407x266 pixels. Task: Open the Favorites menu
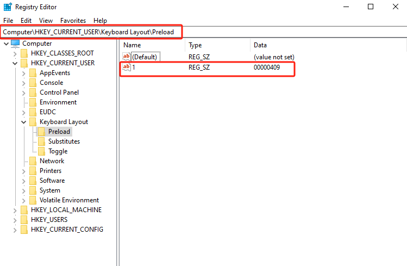[x=73, y=21]
